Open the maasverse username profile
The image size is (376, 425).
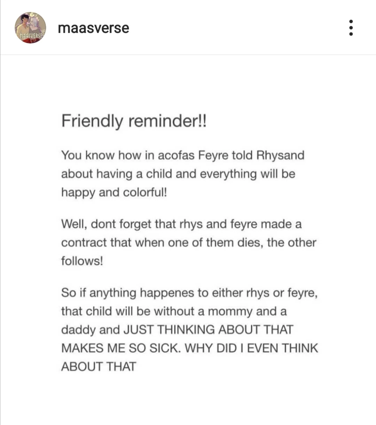[x=93, y=28]
